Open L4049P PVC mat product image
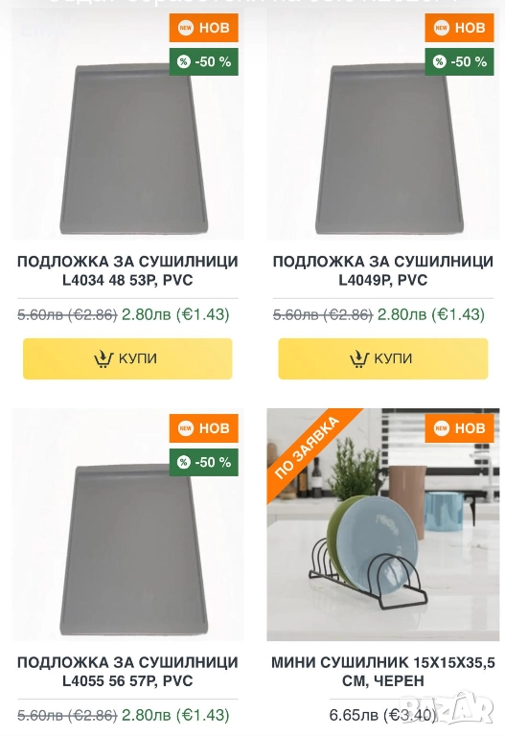 coord(383,124)
